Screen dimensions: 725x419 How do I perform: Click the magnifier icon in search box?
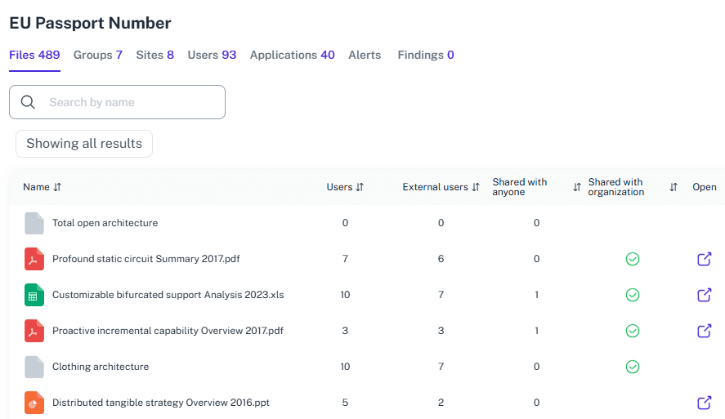28,102
